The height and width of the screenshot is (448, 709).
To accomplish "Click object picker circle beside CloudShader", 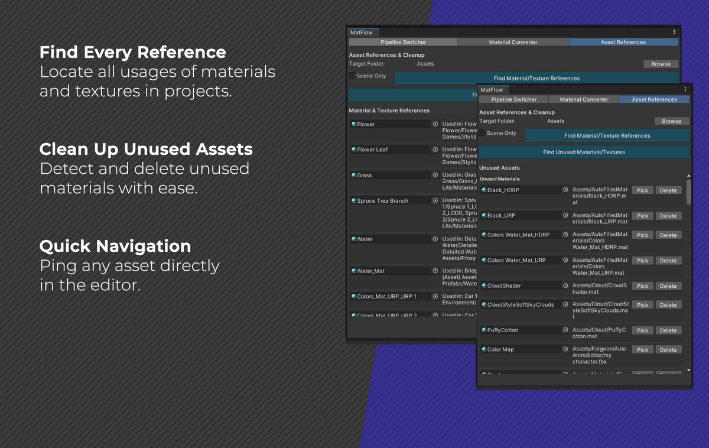I will [x=565, y=286].
